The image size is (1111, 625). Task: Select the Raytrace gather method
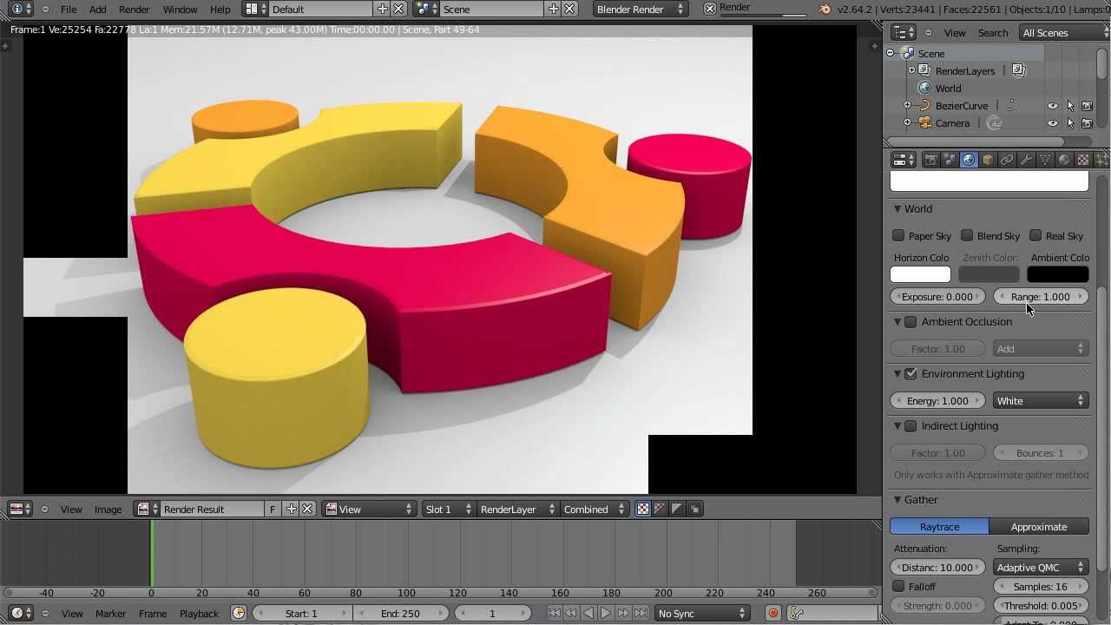click(x=939, y=527)
